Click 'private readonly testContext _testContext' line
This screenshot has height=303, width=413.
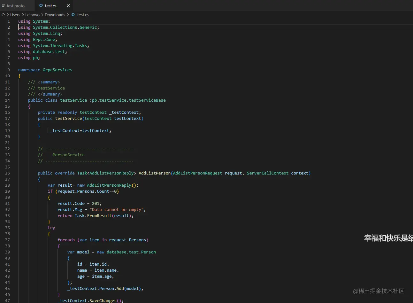click(x=89, y=112)
